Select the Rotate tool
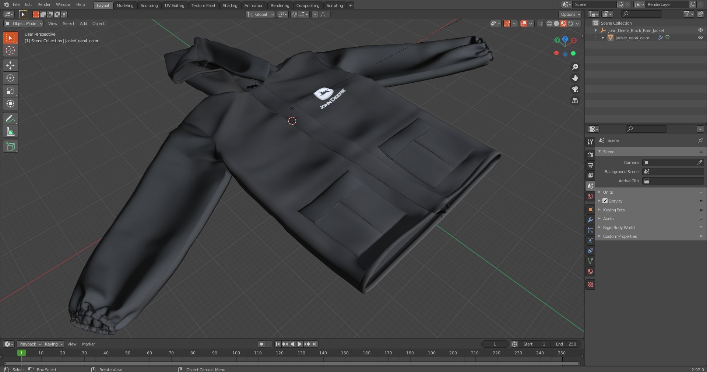 [x=10, y=78]
